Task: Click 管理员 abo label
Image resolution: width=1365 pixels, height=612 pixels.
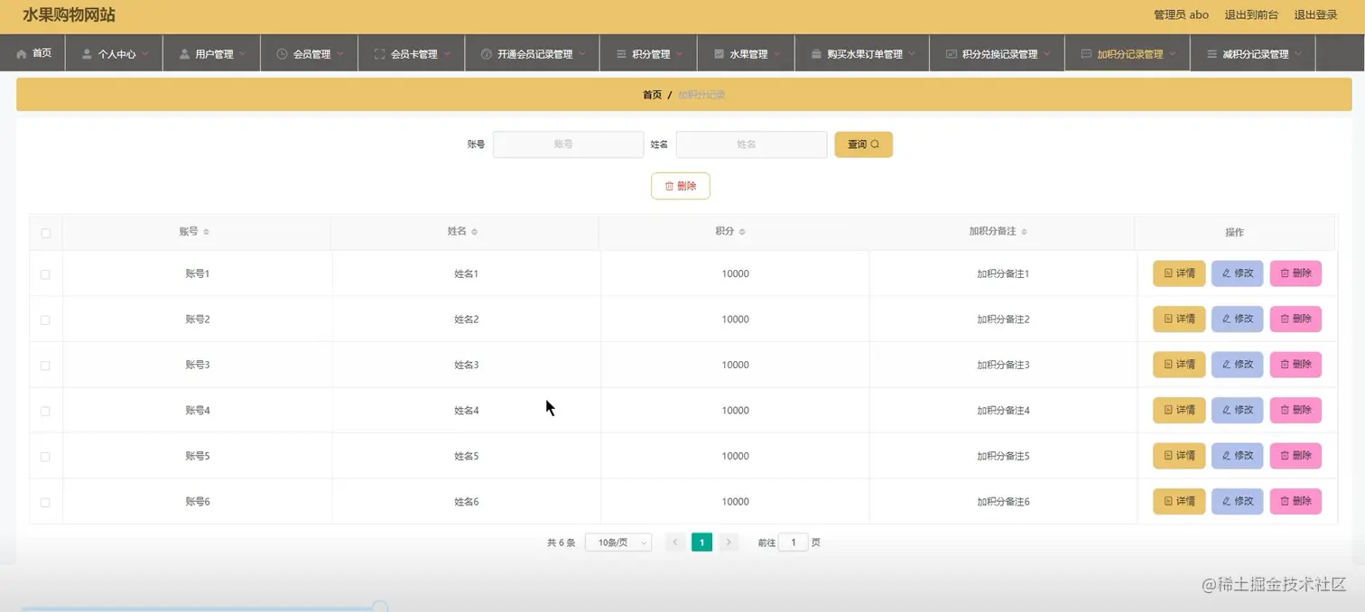Action: pyautogui.click(x=1181, y=15)
